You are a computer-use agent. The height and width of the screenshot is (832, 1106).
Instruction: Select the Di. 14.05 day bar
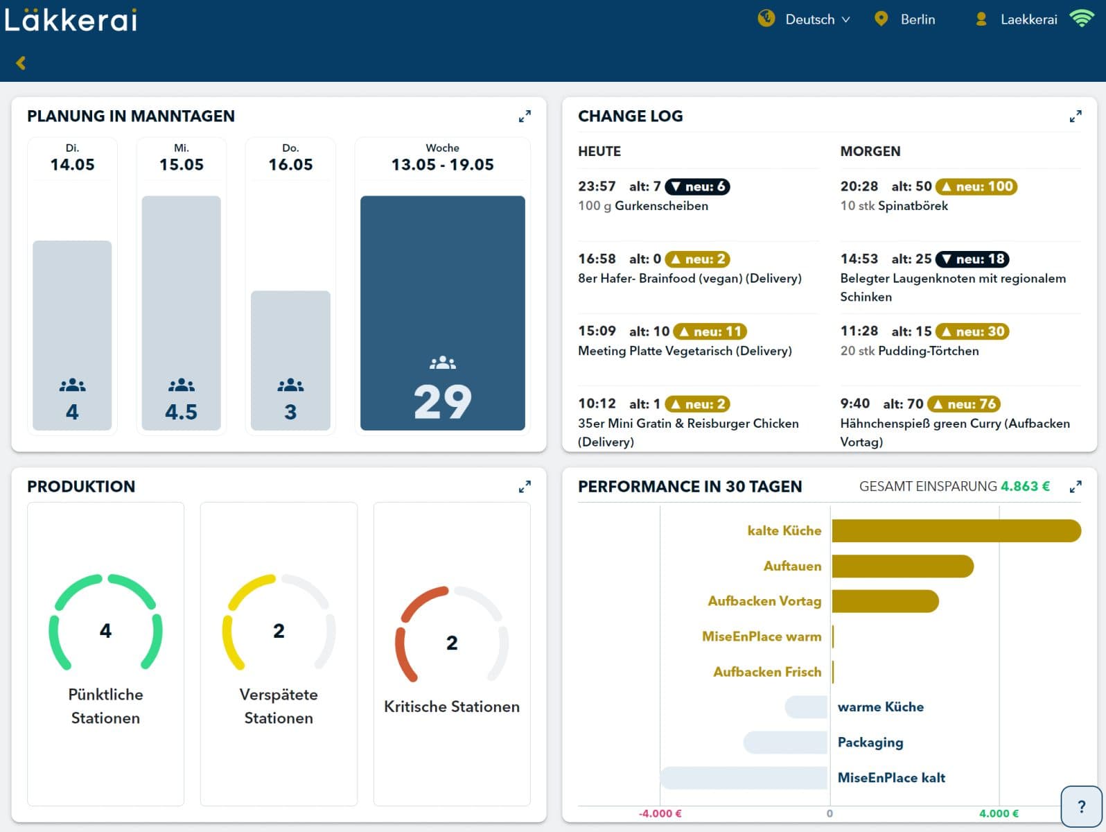[x=72, y=336]
